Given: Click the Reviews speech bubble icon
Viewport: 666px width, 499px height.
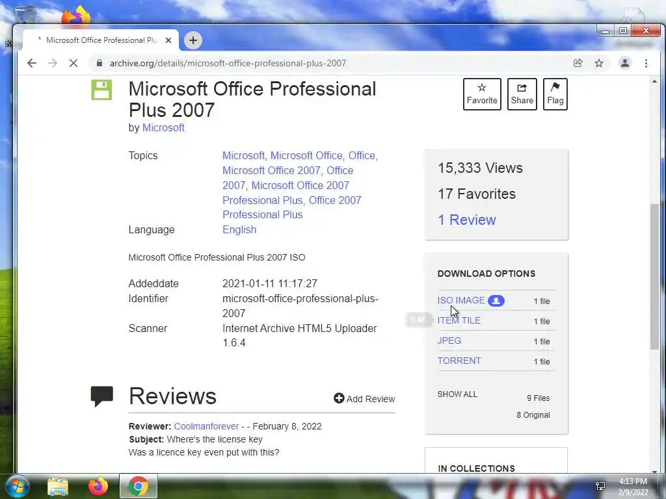Looking at the screenshot, I should click(102, 396).
